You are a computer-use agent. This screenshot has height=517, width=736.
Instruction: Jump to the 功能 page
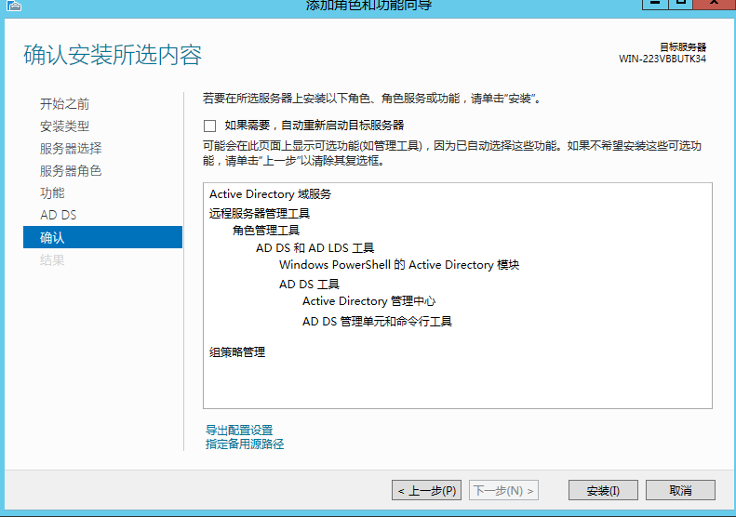coord(52,193)
